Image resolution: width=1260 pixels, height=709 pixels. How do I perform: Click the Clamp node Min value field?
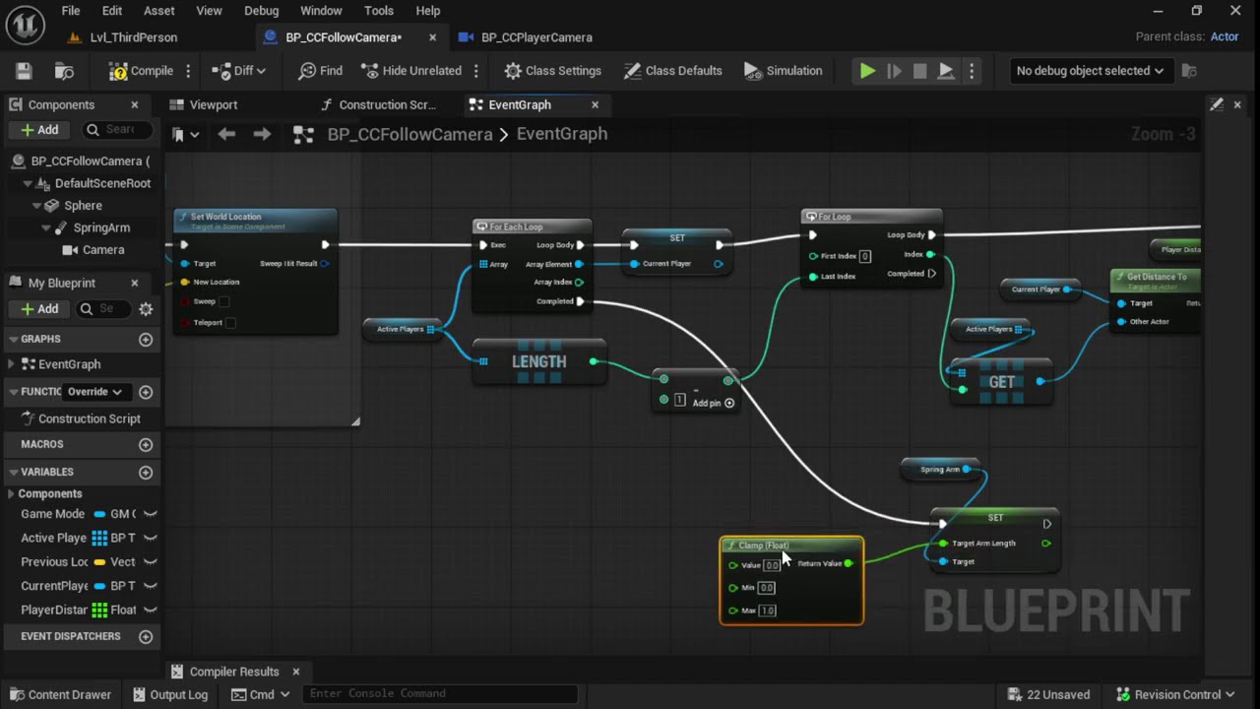tap(767, 588)
